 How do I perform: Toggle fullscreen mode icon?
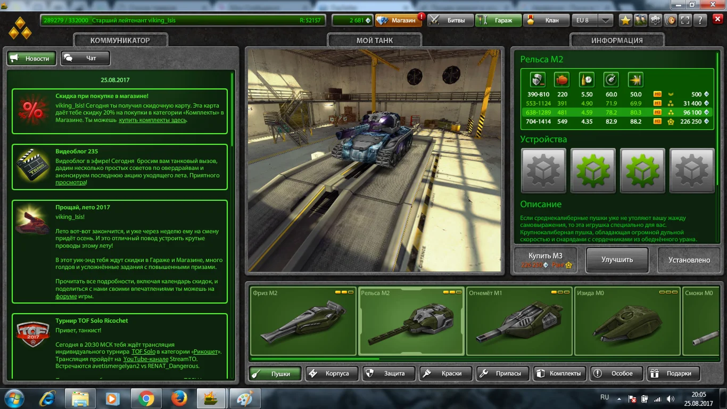pyautogui.click(x=686, y=20)
